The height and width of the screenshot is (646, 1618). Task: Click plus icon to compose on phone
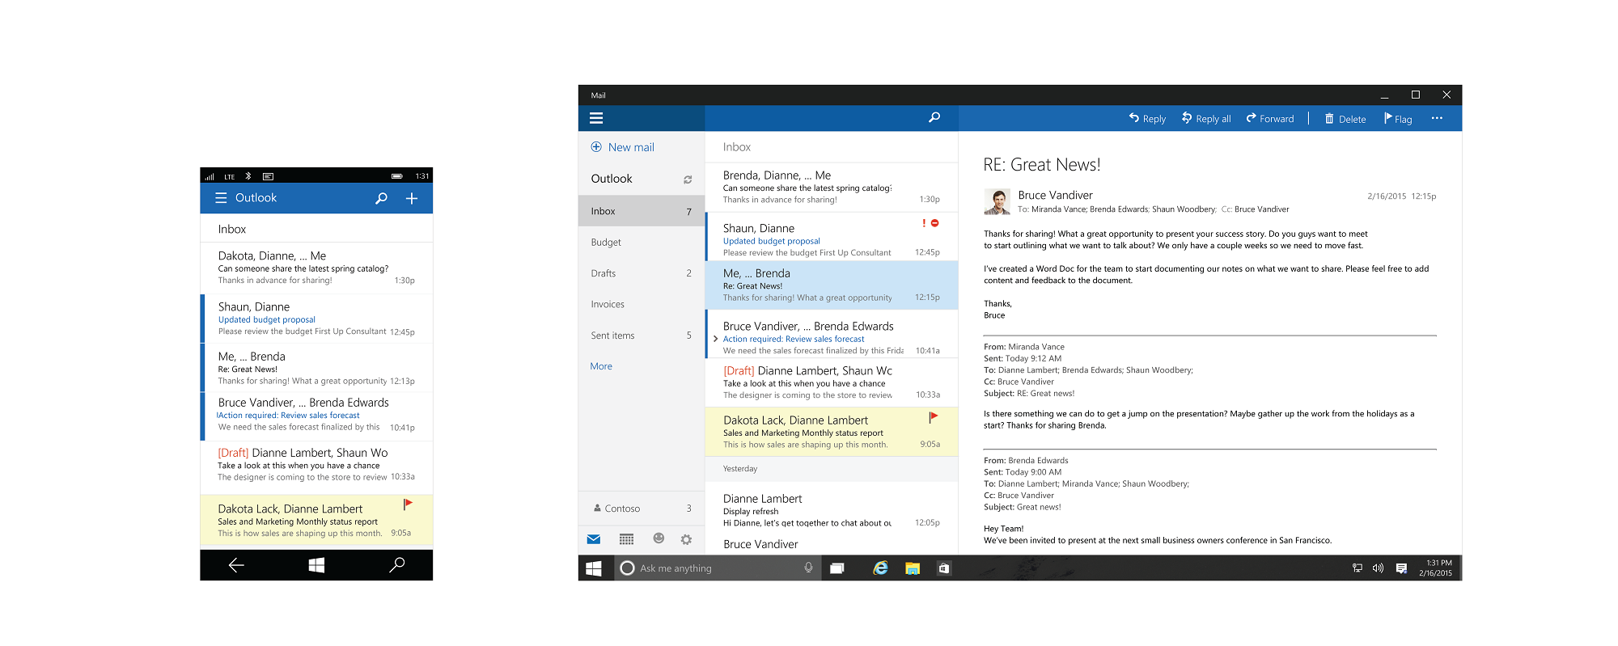[x=411, y=198]
